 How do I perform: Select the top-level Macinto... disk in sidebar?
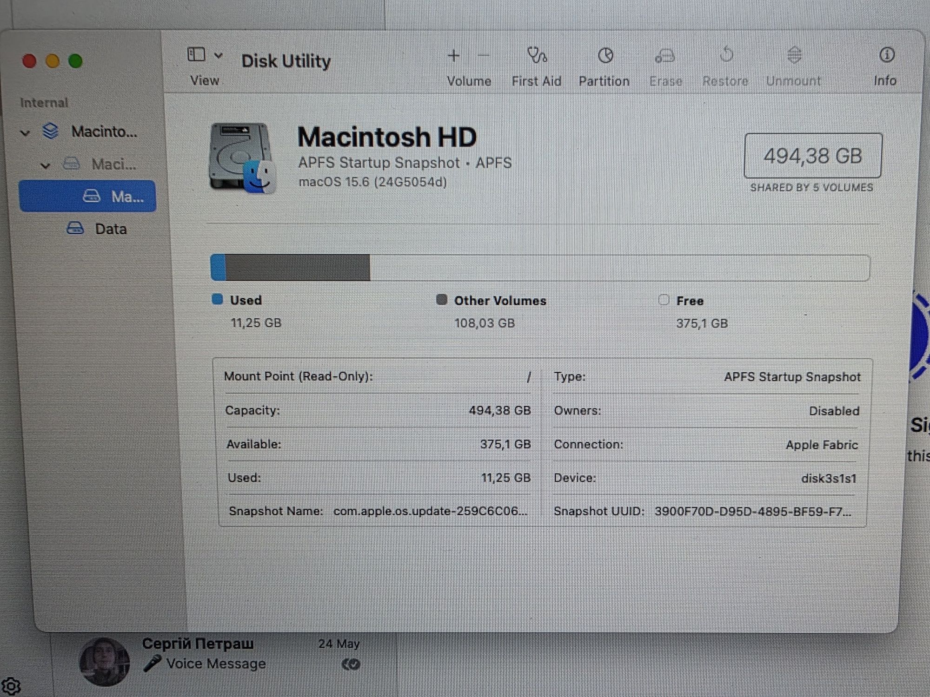[88, 132]
